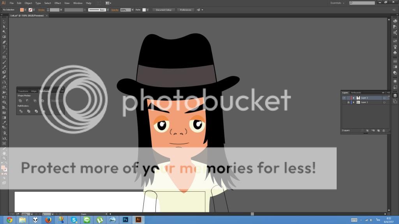The height and width of the screenshot is (224, 399).
Task: Open the Effect menu
Action: [58, 3]
